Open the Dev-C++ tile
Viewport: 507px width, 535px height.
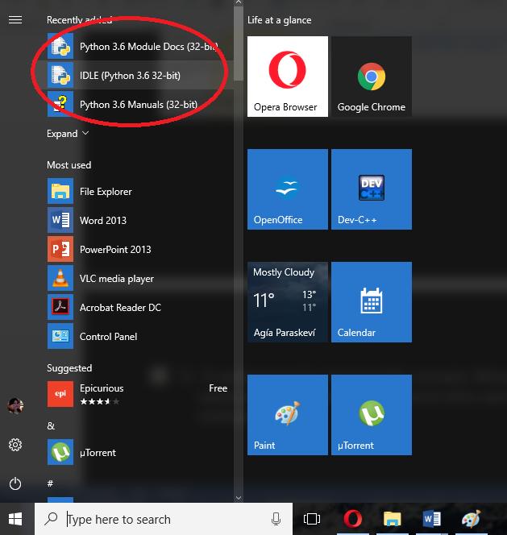click(x=372, y=189)
